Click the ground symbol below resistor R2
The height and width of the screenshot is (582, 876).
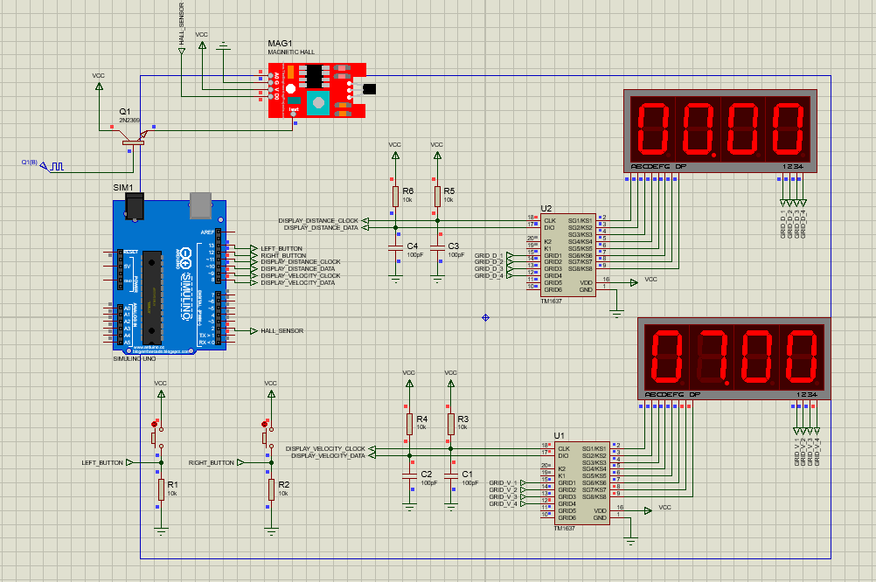point(271,532)
